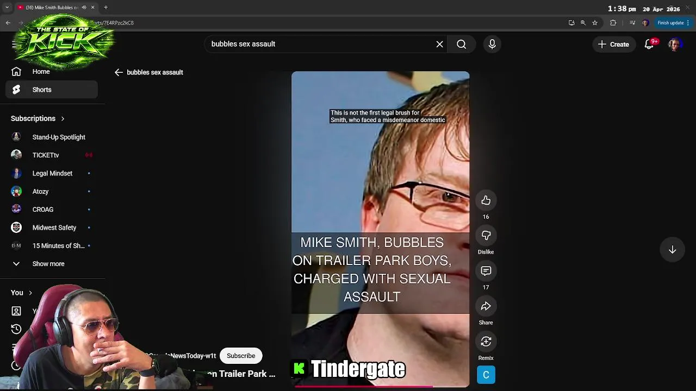Open the browser zoom magnifier icon
Screen dimensions: 696x391
(583, 23)
